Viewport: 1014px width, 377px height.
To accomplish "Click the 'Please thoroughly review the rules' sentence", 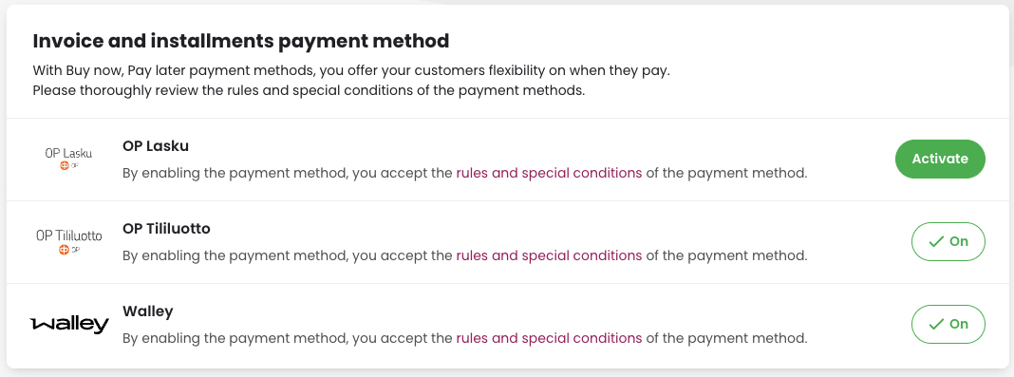I will (x=309, y=90).
